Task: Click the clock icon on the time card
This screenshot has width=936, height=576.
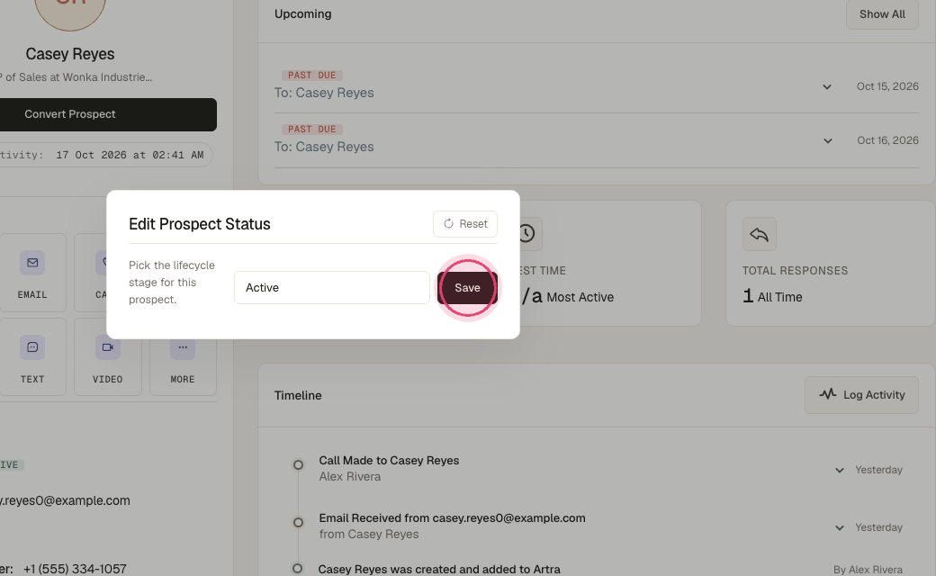Action: [526, 234]
